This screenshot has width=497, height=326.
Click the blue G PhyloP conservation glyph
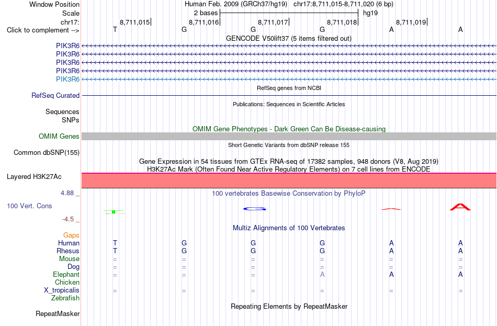pos(254,209)
